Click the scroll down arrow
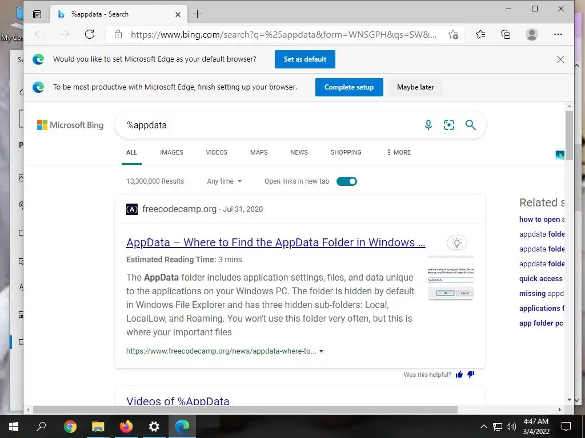The height and width of the screenshot is (438, 585). 569,400
